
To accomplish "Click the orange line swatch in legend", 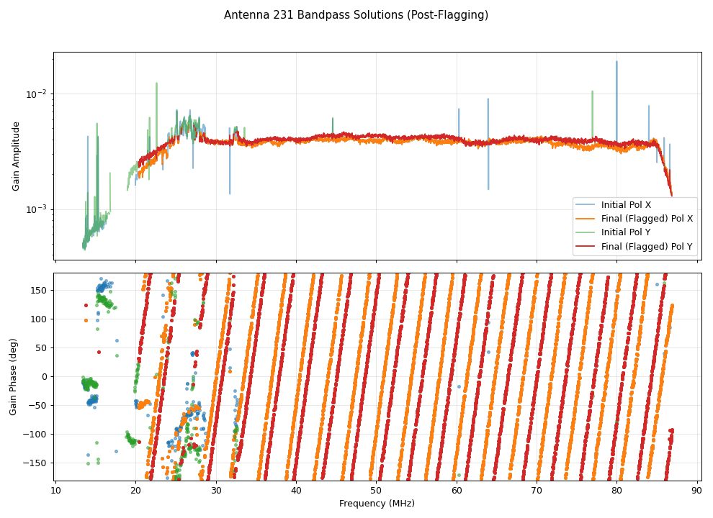I will (587, 219).
